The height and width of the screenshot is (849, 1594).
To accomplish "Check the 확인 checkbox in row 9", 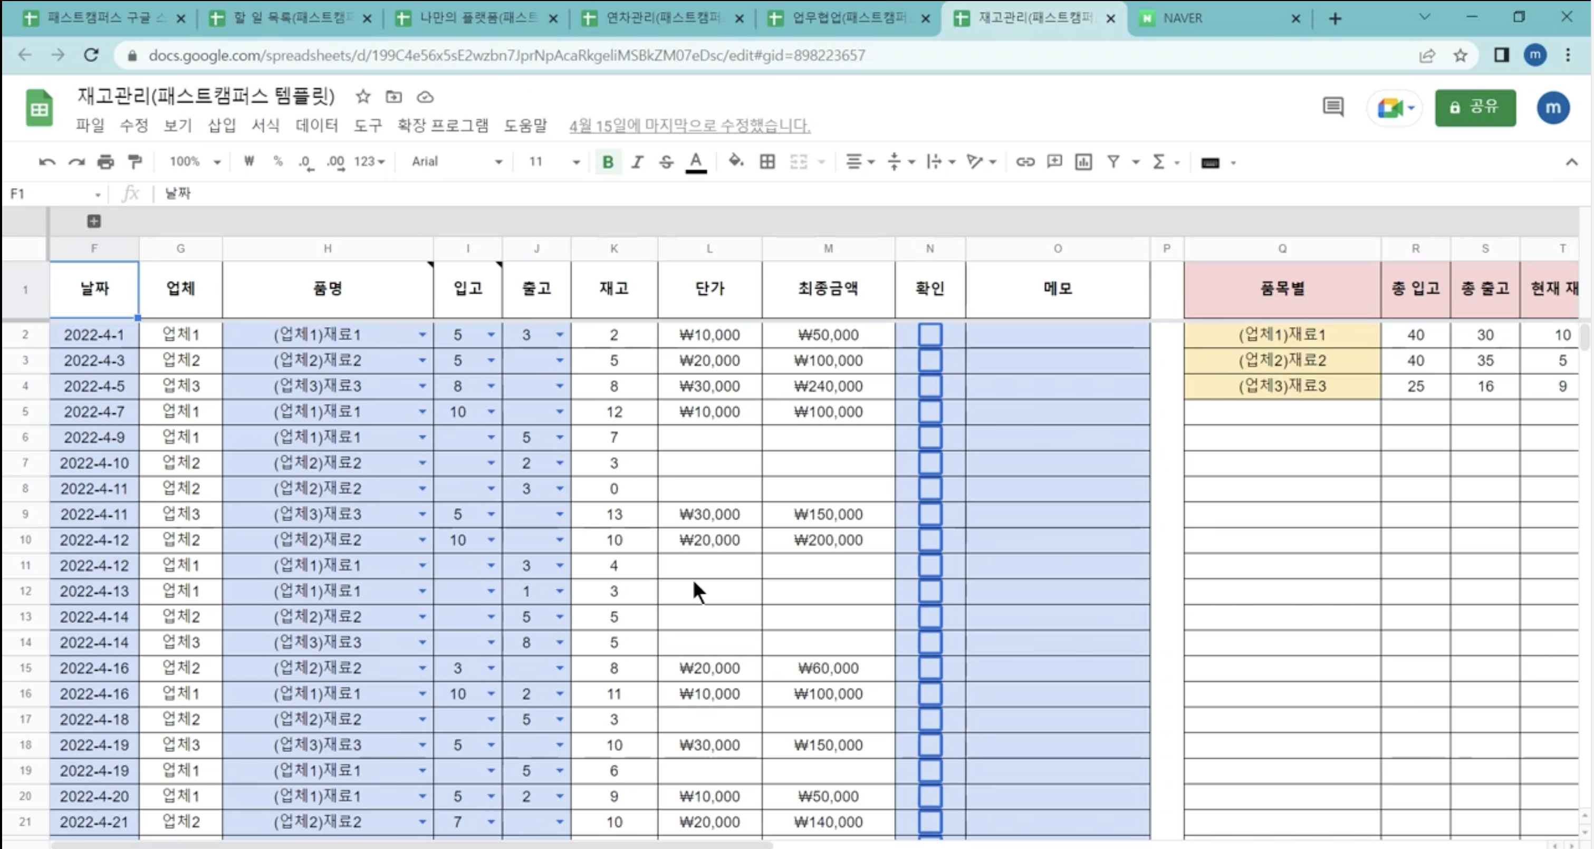I will (x=930, y=514).
